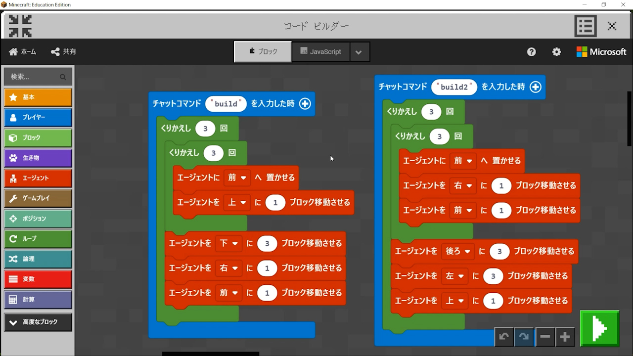The image size is (633, 356).
Task: Open dropdown arrow next to JavaScript
Action: click(359, 52)
